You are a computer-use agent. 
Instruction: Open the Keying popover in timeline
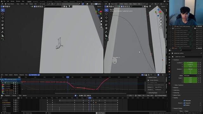(15, 96)
